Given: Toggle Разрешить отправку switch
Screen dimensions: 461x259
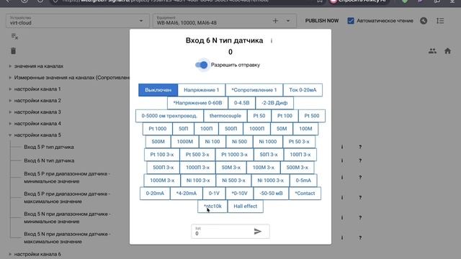Looking at the screenshot, I should coord(202,65).
